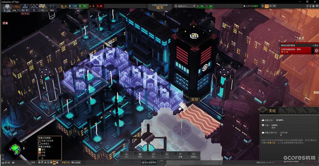Click the red cancel icon at left edge
This screenshot has width=319, height=166.
pyautogui.click(x=4, y=23)
